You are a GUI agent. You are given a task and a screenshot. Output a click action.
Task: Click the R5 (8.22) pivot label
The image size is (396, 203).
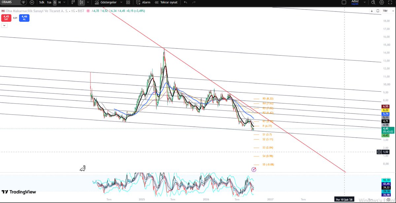click(268, 98)
